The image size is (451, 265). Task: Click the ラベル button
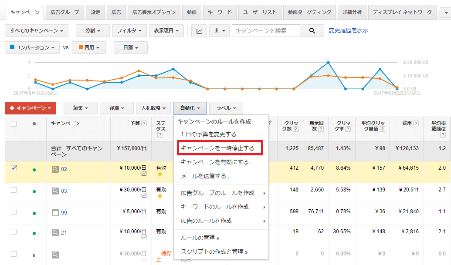tap(226, 108)
